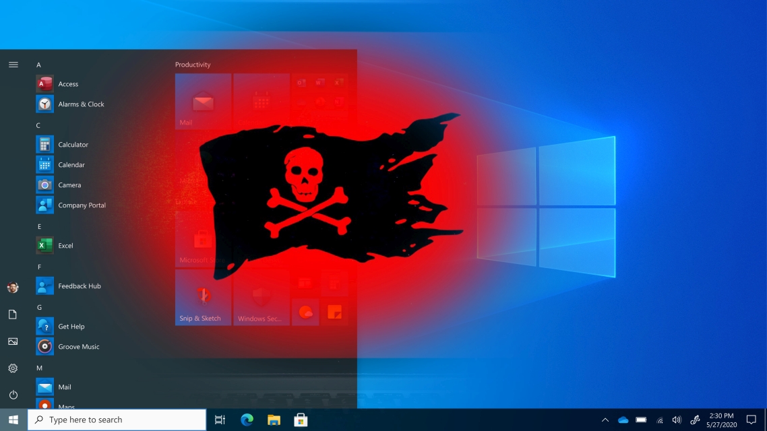Open the Calculator app
This screenshot has height=431, width=767.
pyautogui.click(x=72, y=145)
